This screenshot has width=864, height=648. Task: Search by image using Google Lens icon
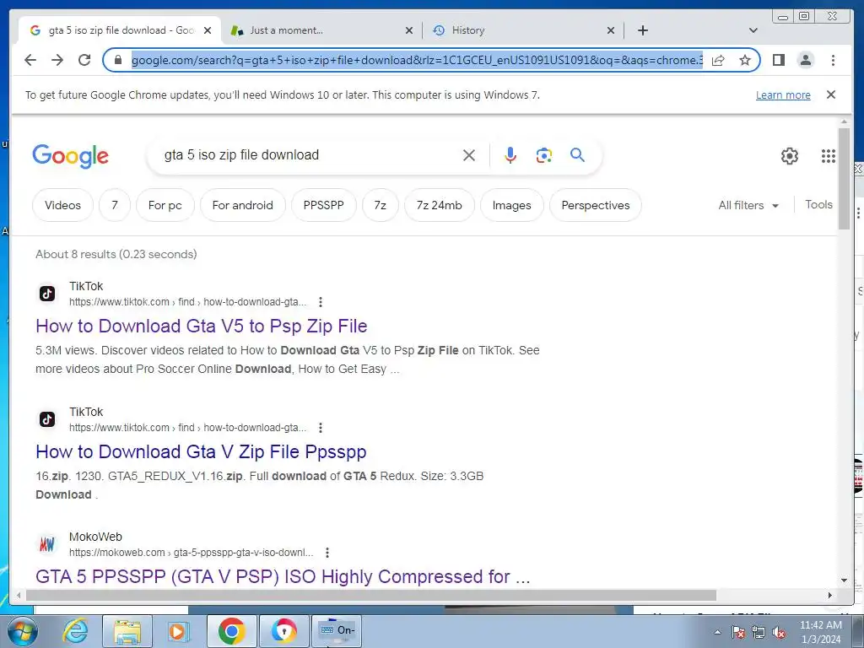click(x=544, y=155)
